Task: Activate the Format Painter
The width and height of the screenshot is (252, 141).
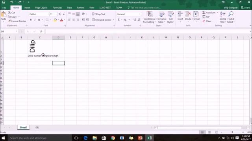Action: (x=17, y=21)
